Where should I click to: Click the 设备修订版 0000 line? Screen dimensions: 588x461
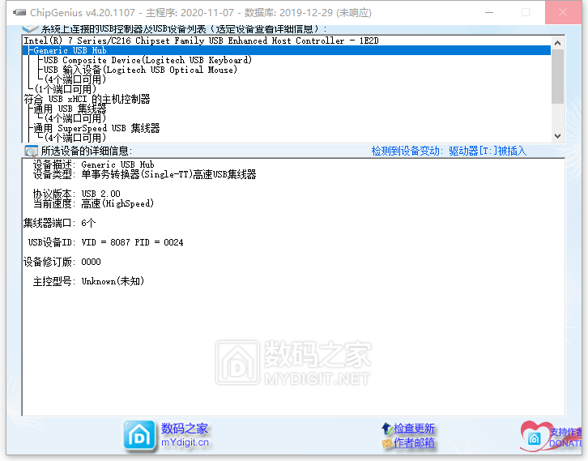click(x=62, y=262)
